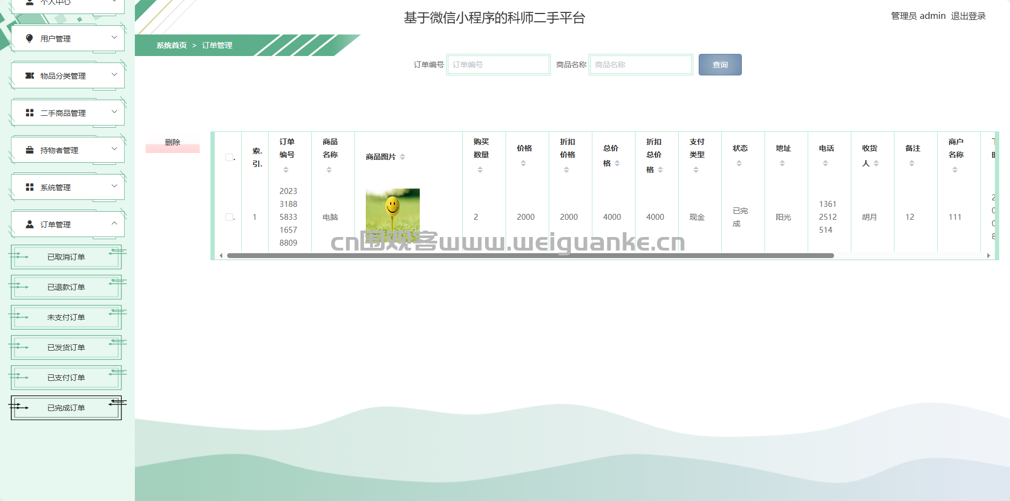Viewport: 1010px width, 501px height.
Task: Click the phone cell 13612512514
Action: [x=828, y=217]
